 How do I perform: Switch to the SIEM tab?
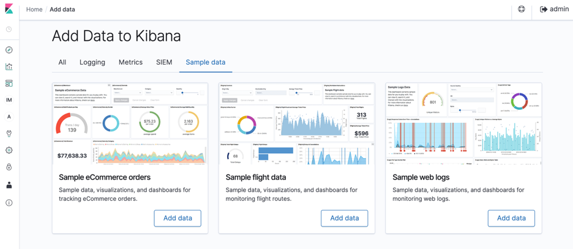(x=164, y=62)
